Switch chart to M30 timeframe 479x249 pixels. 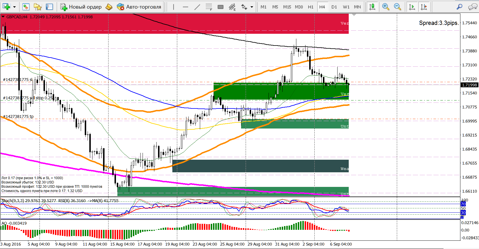point(299,7)
